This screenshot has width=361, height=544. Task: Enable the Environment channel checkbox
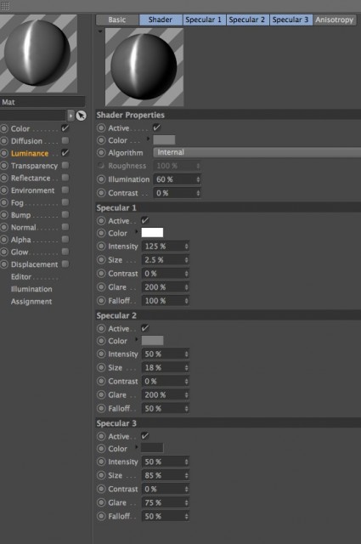click(65, 190)
